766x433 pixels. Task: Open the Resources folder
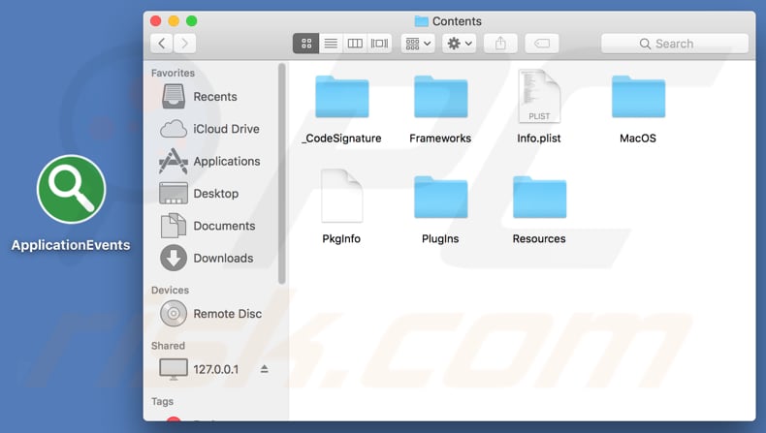click(x=539, y=197)
